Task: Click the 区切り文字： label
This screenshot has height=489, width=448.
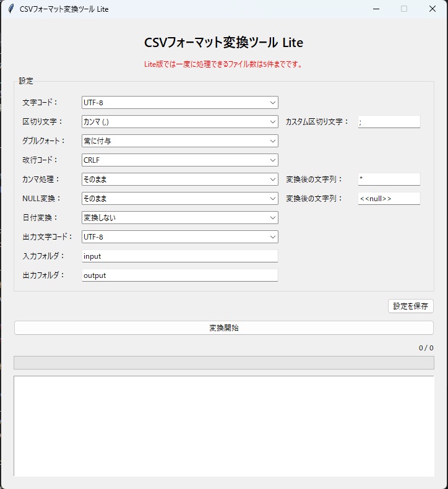Action: [x=43, y=121]
